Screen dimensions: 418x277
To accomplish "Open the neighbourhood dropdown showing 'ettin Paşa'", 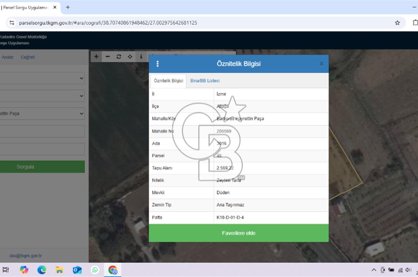I will pyautogui.click(x=42, y=113).
